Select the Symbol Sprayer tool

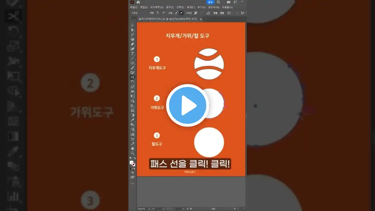tap(133, 129)
